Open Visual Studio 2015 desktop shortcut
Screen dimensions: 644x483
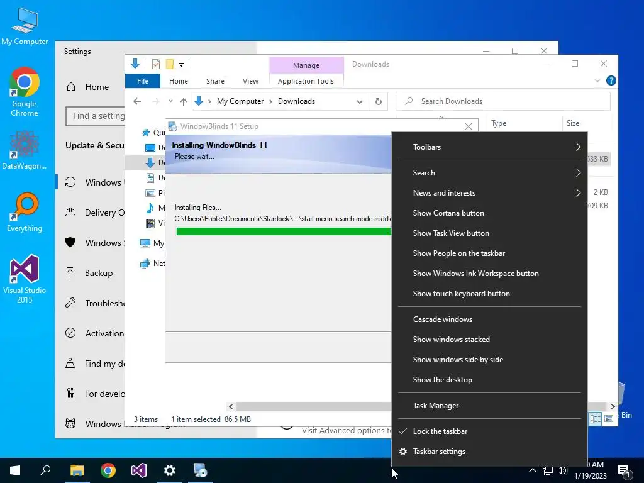tap(25, 279)
